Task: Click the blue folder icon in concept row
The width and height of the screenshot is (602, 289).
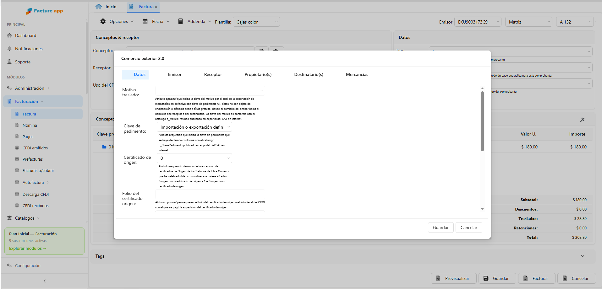Action: point(104,147)
